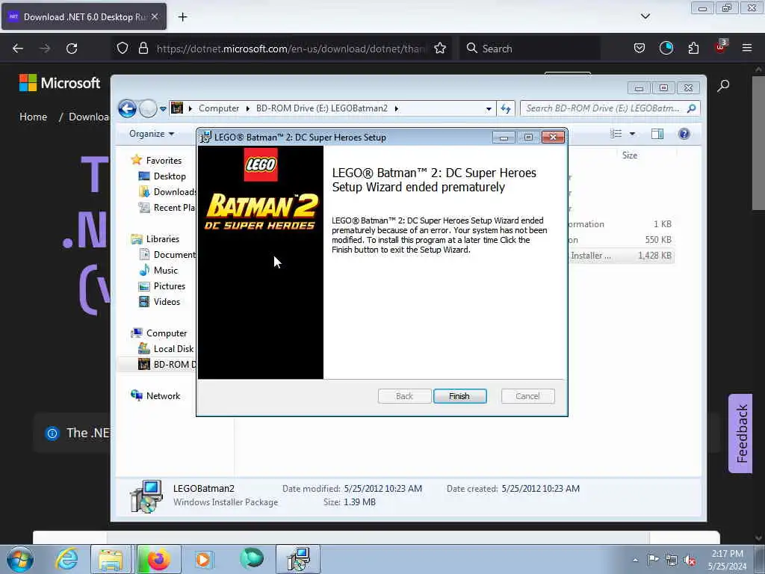The image size is (765, 574).
Task: Open the Feedback tab on the webpage
Action: (740, 433)
